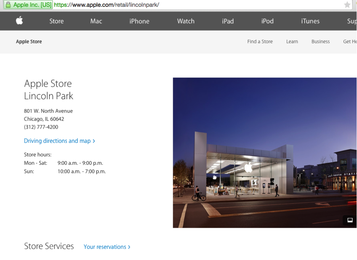Navigate to the iPad section
Viewport: 357px width, 260px height.
[228, 21]
